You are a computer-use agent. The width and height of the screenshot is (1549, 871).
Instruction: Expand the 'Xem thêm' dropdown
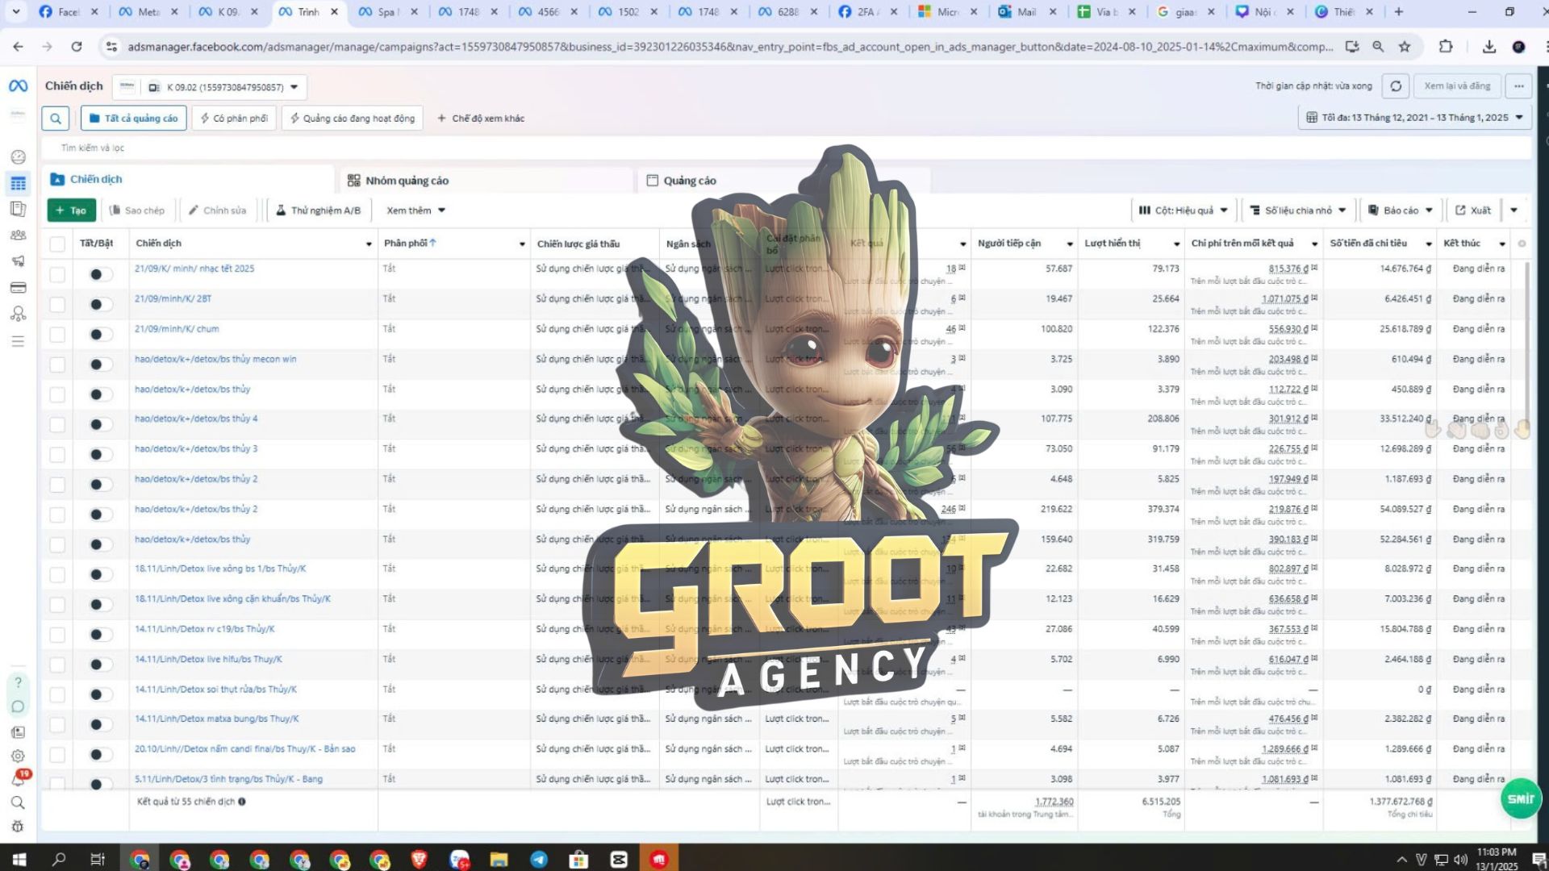click(415, 210)
